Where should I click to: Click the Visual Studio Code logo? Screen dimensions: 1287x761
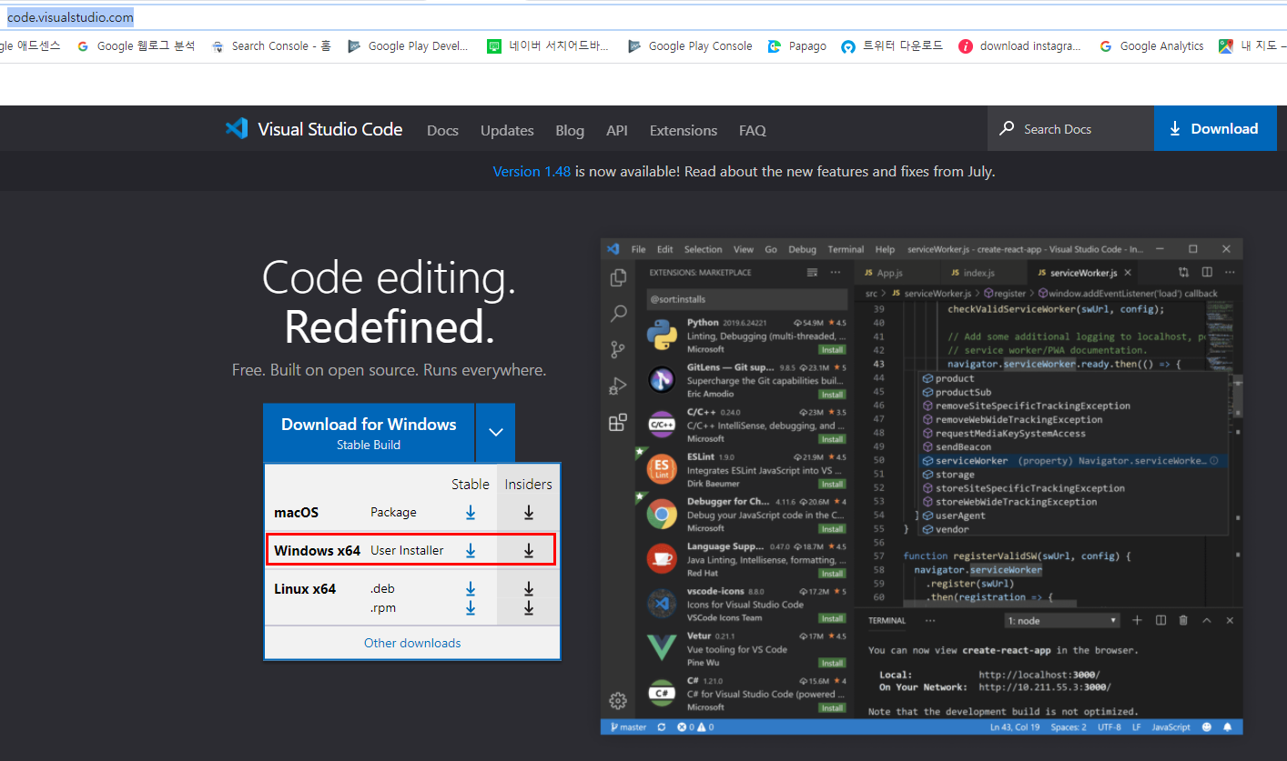tap(314, 129)
